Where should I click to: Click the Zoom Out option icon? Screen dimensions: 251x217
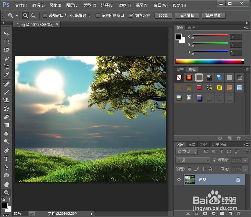tap(33, 15)
